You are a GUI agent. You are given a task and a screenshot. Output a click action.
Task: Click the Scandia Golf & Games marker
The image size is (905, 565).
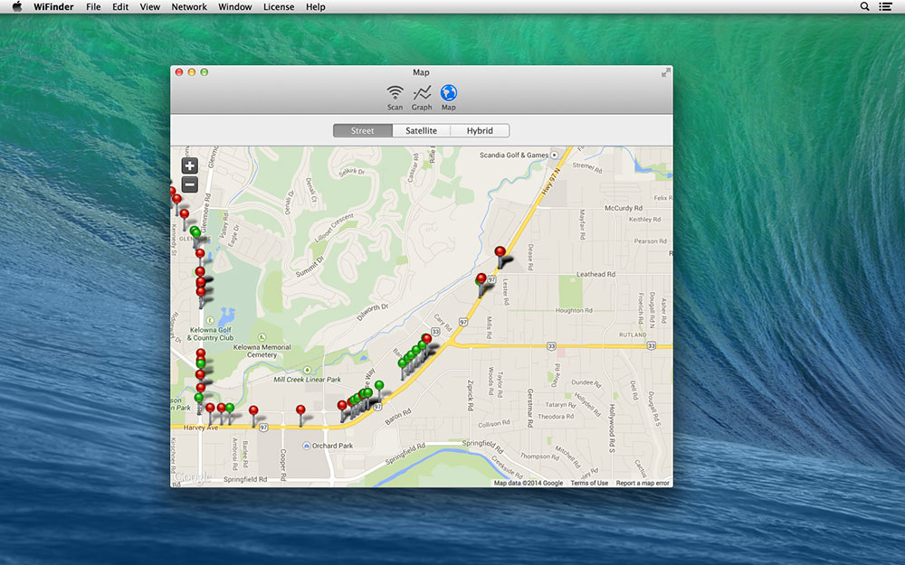pos(555,155)
